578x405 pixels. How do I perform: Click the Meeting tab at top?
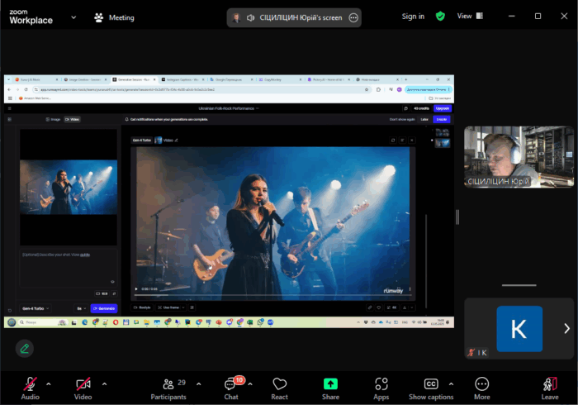(114, 17)
